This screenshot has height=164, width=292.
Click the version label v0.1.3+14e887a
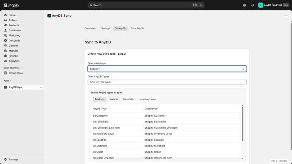click(x=279, y=161)
